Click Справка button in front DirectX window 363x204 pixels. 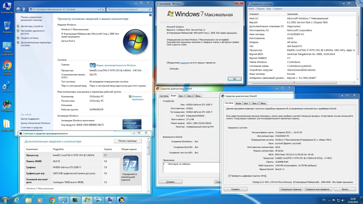tap(235, 189)
